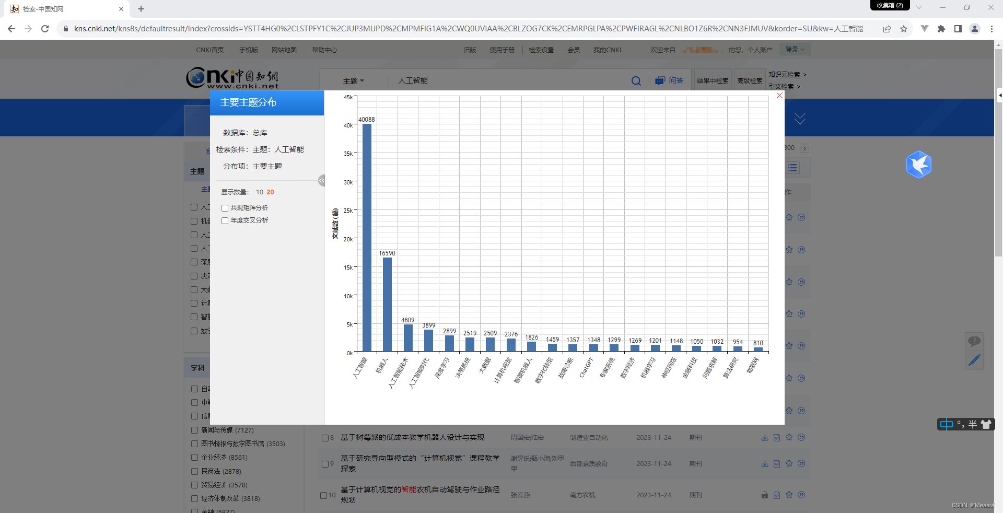Screen dimensions: 1003x513
Task: Open the 问答 chat icon button
Action: click(x=669, y=80)
